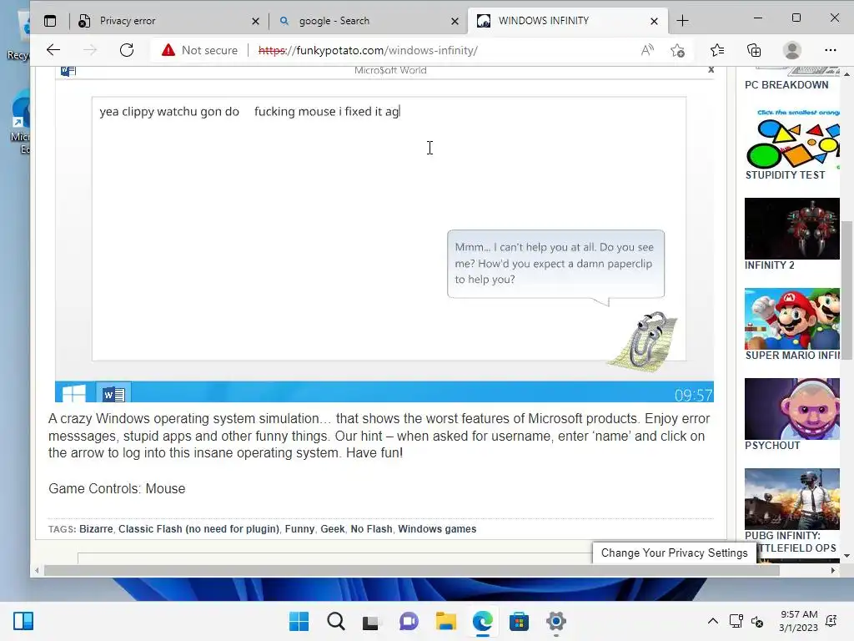Open taskbar Search magnifier
854x641 pixels.
click(335, 621)
